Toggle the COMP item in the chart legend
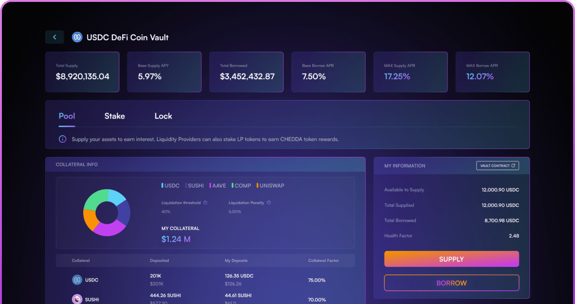The height and width of the screenshot is (304, 575). (x=241, y=185)
